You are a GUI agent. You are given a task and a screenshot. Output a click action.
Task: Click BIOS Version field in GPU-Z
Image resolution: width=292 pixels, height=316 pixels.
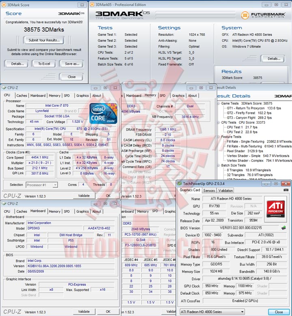click(241, 228)
